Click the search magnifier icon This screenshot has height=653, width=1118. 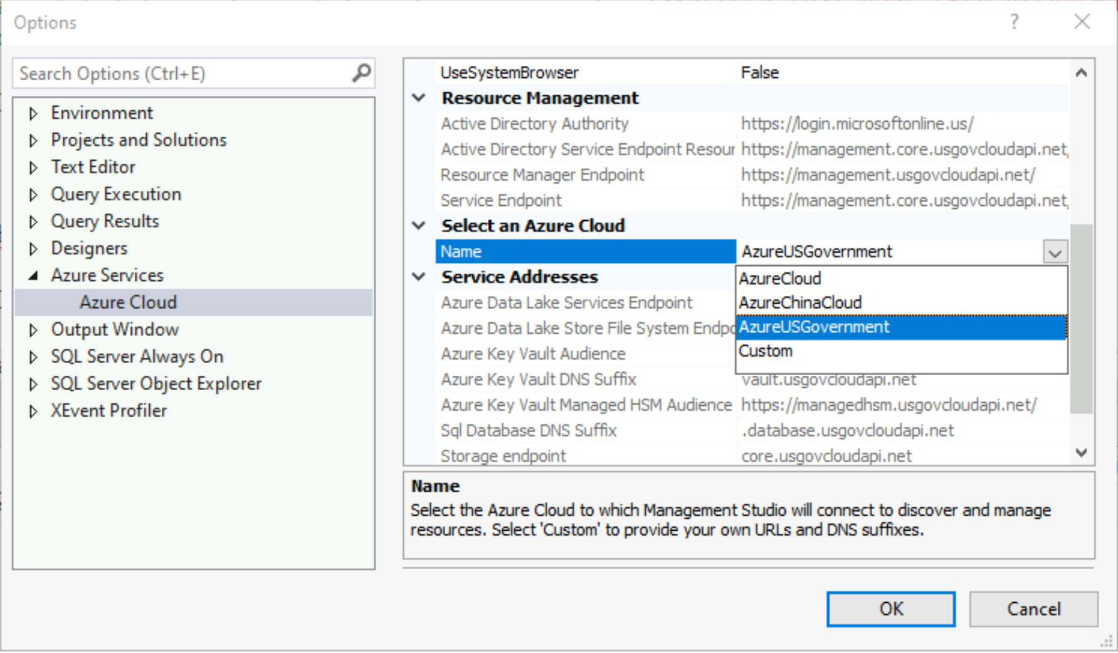click(x=361, y=73)
